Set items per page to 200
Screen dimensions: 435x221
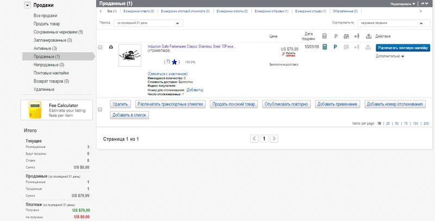[x=426, y=123]
